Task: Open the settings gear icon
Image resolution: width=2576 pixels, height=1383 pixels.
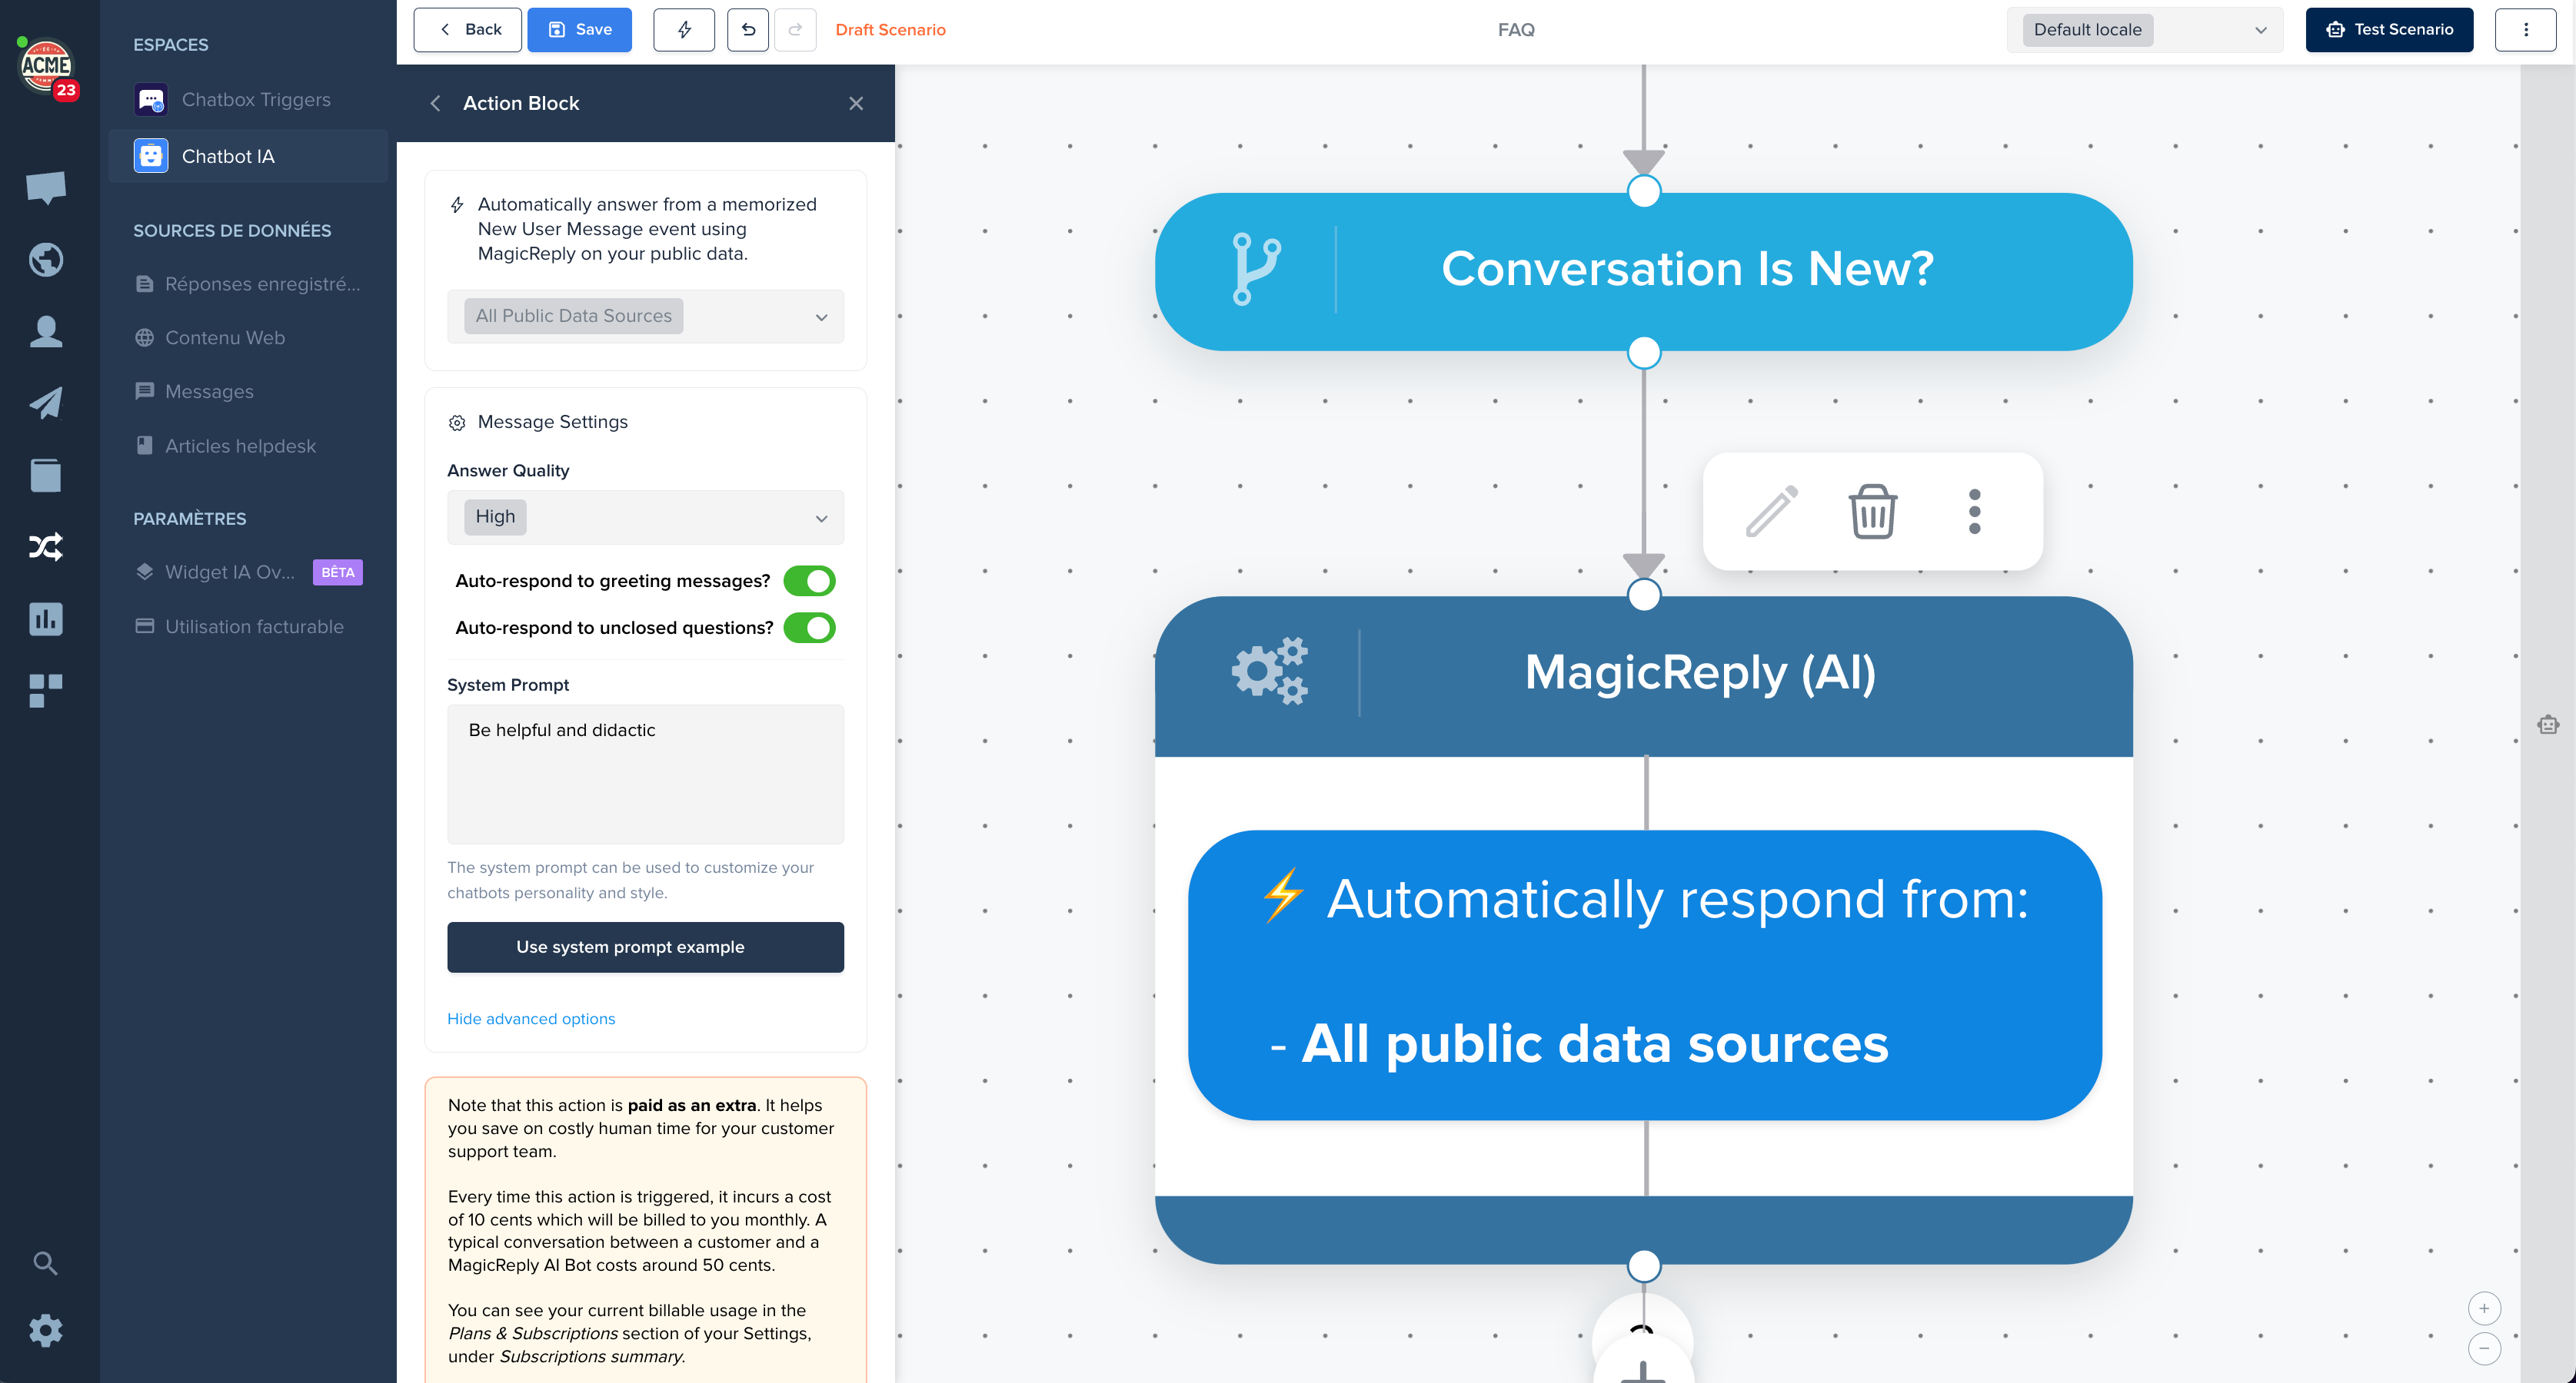Action: click(x=46, y=1331)
